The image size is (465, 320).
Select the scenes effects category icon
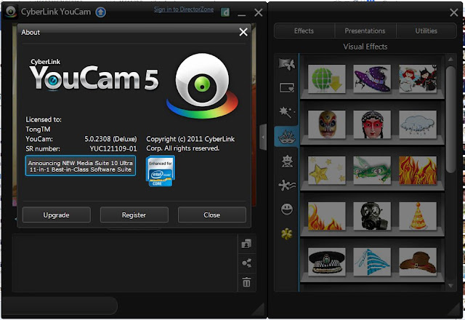coord(287,64)
